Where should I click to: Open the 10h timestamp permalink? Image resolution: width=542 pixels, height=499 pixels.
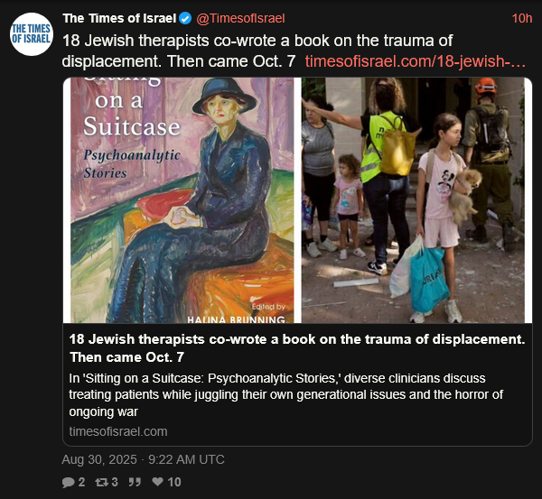pos(521,18)
